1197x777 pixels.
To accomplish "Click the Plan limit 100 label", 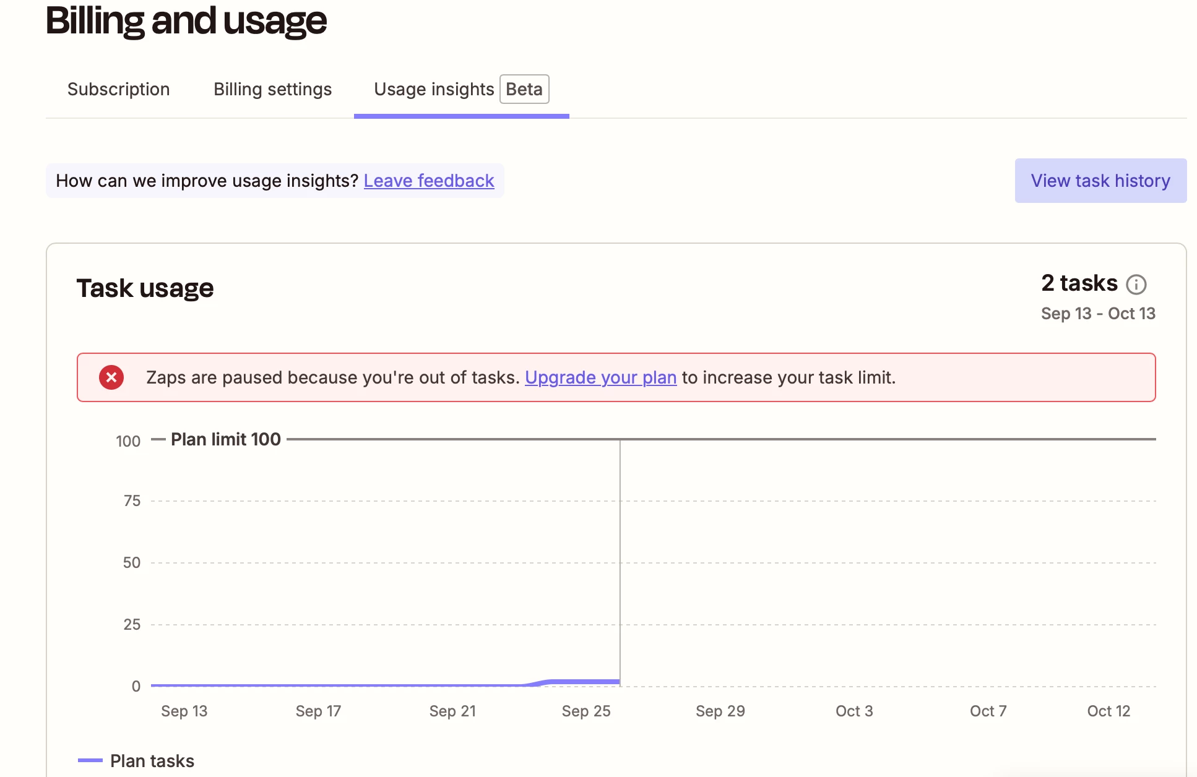I will (x=226, y=439).
